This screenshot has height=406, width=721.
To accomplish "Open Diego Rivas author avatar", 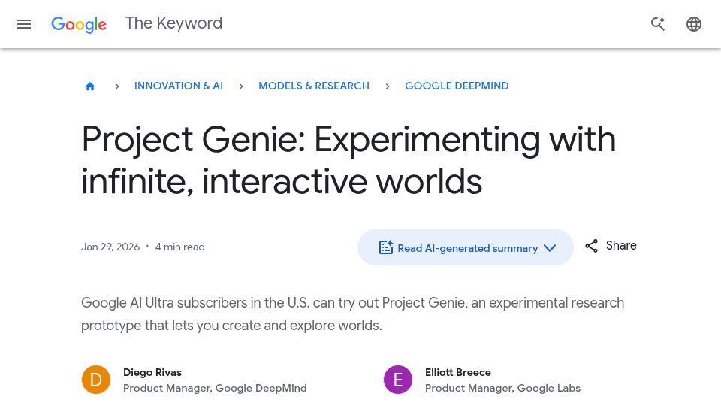I will click(x=96, y=380).
